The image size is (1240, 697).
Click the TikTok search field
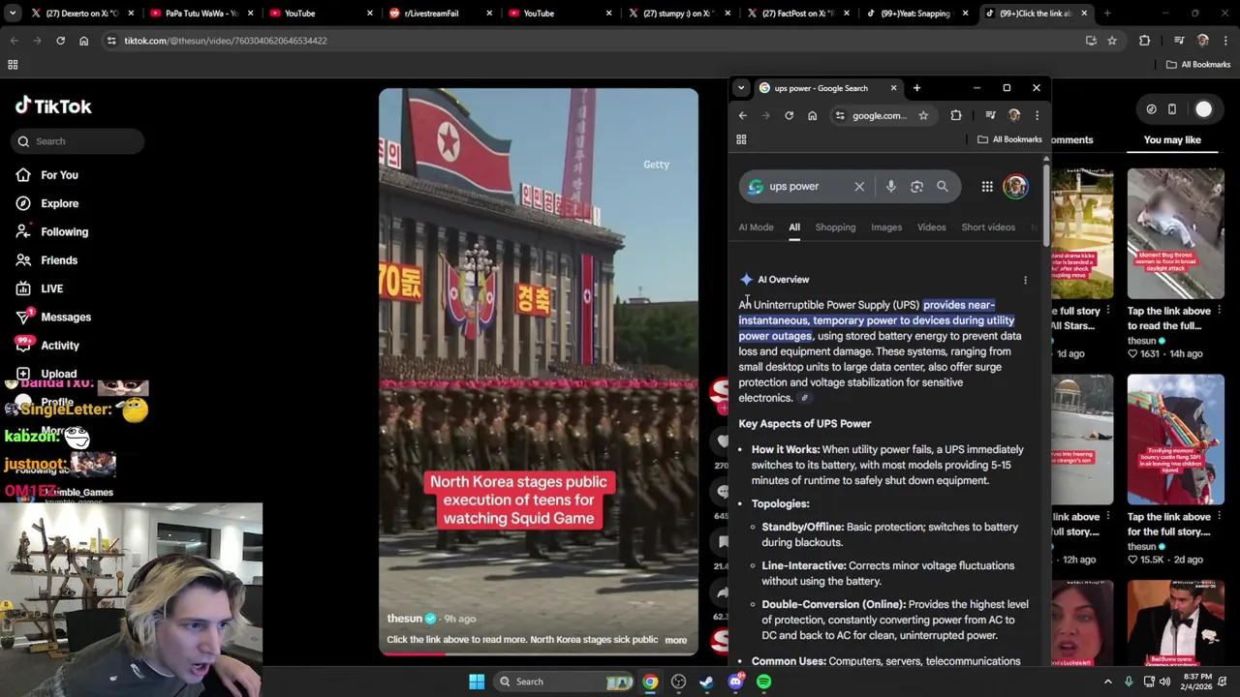79,141
